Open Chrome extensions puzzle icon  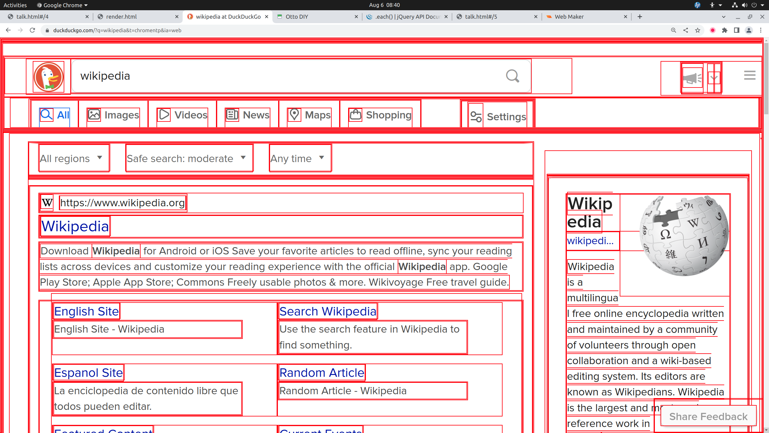point(725,30)
